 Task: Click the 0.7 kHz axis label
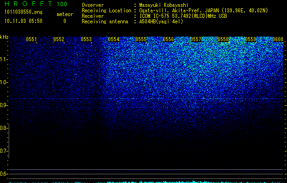(3, 151)
